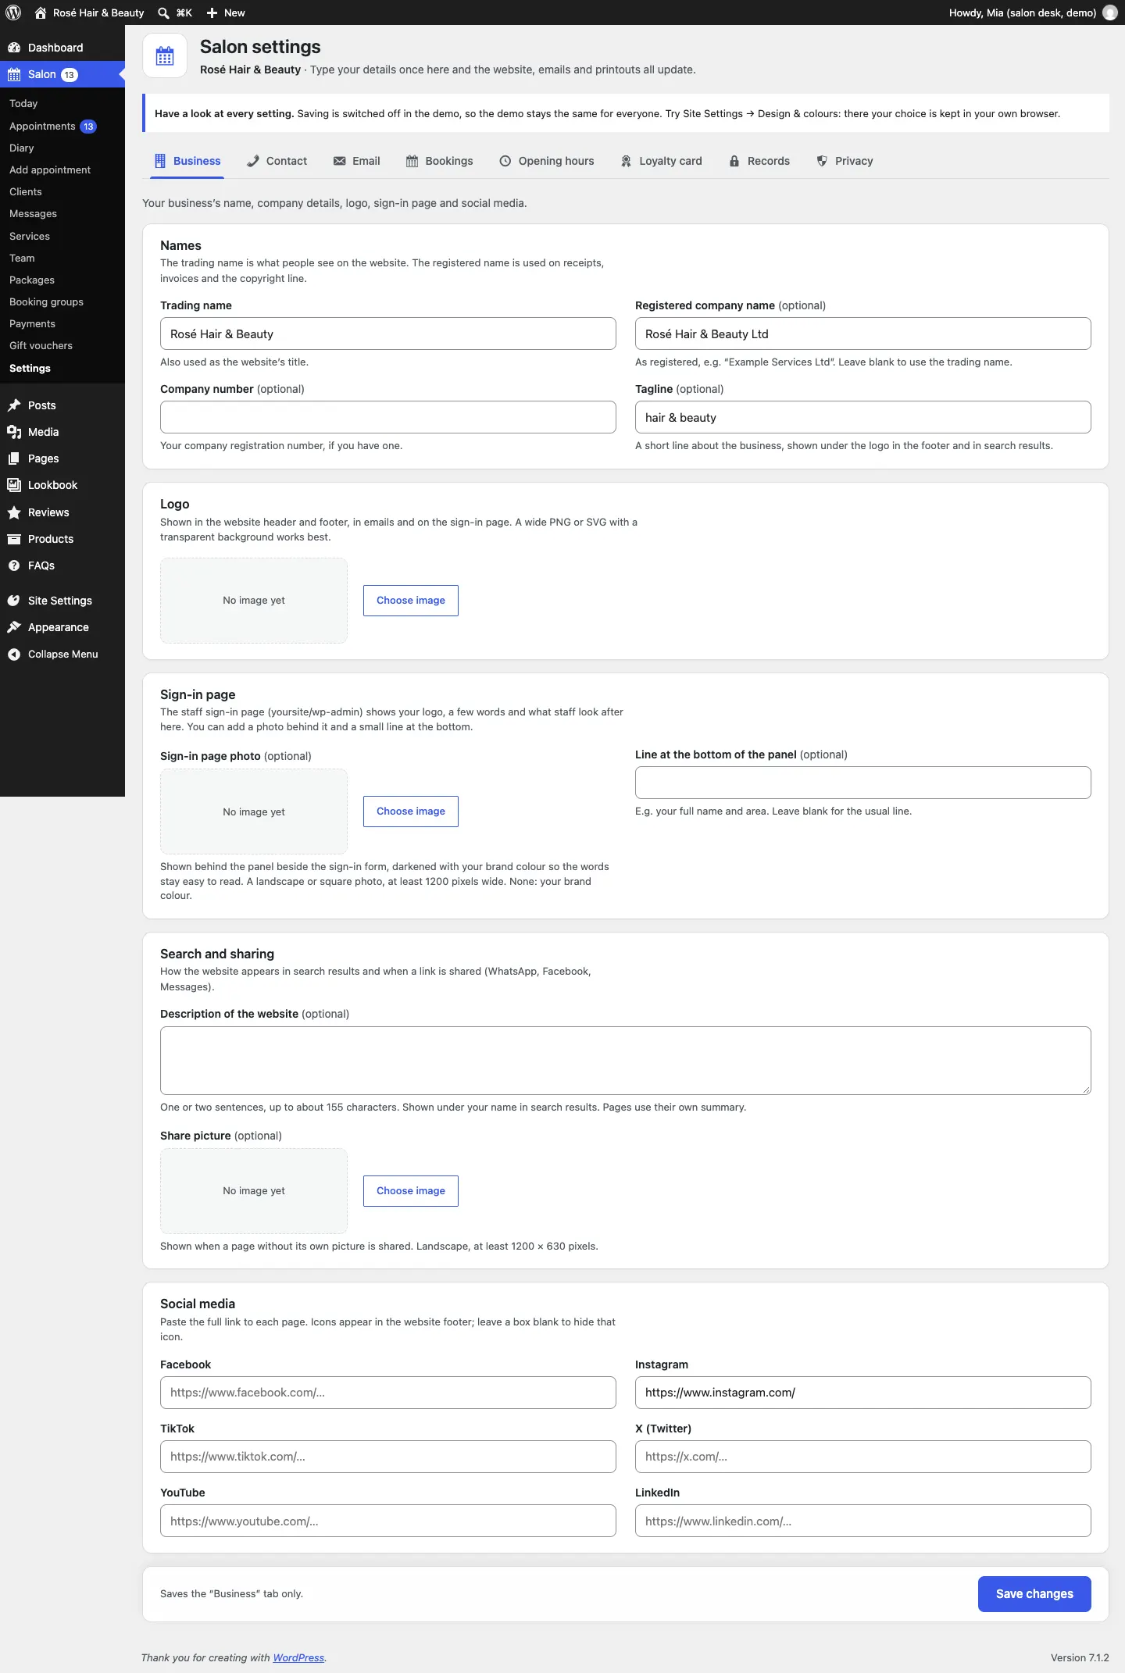The image size is (1125, 1673).
Task: Click the Products icon
Action: click(14, 539)
